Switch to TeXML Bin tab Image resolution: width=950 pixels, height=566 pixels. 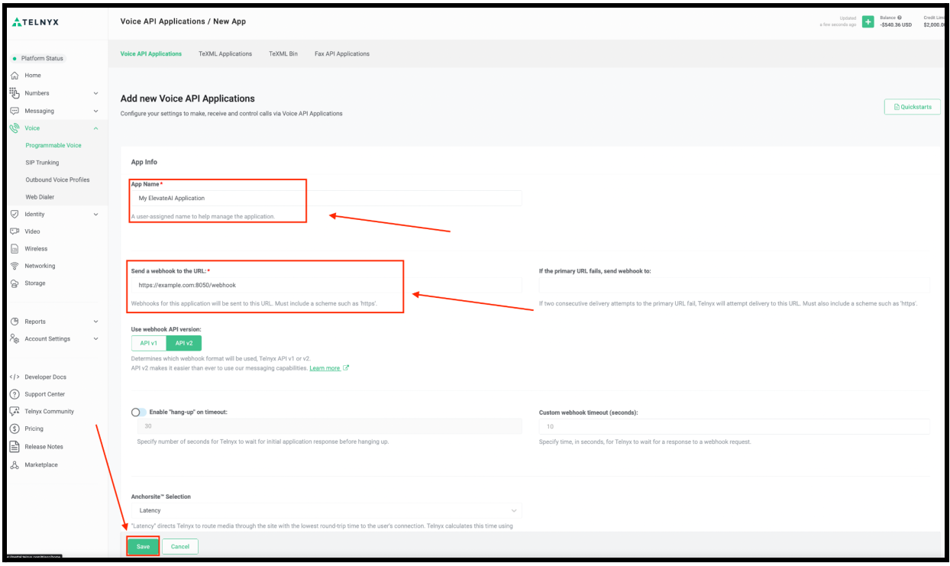coord(283,54)
